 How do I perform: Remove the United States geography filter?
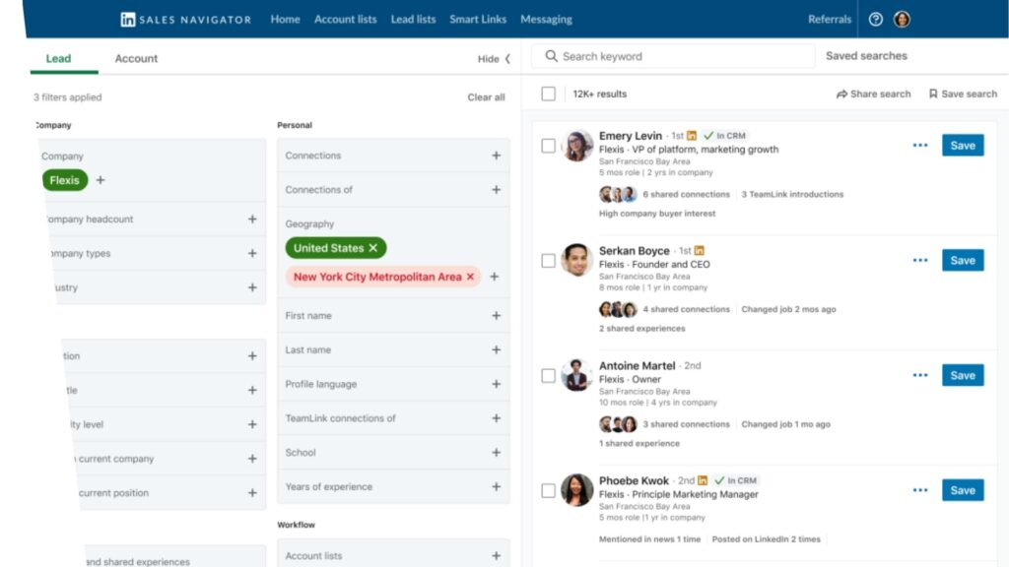tap(373, 248)
